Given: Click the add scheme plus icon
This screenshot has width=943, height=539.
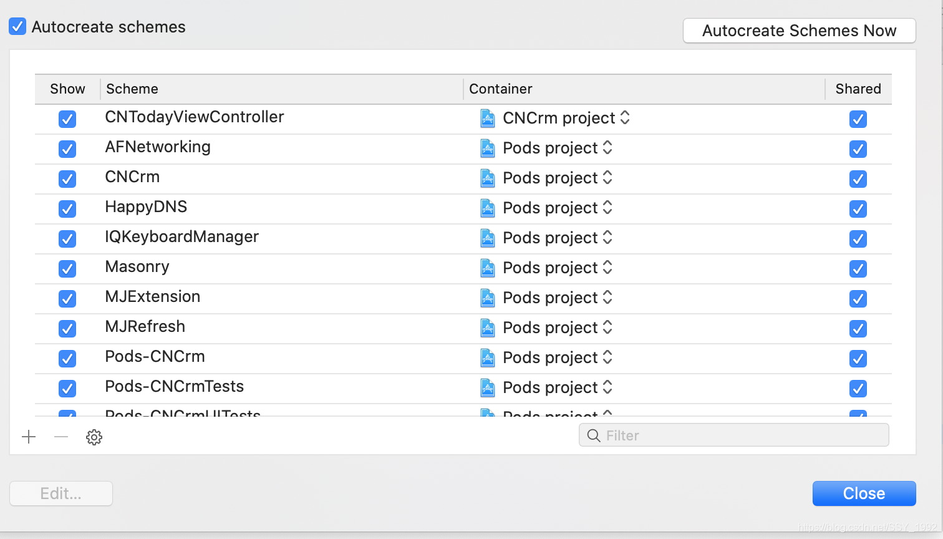Looking at the screenshot, I should click(x=29, y=437).
